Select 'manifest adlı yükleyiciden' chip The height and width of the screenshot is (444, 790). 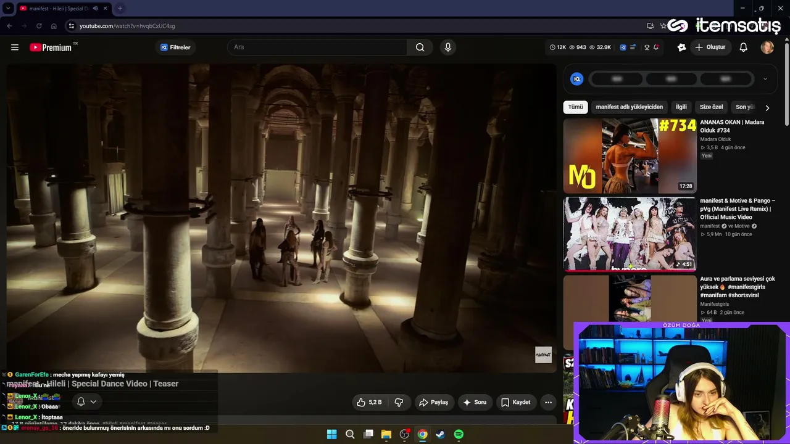pyautogui.click(x=629, y=107)
